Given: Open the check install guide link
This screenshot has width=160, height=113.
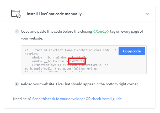Looking at the screenshot, I should 106,99.
